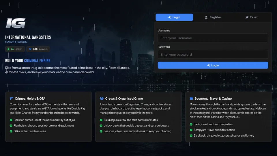
Task: Click checkmark beside Build or join a crew
Action: tap(101, 120)
